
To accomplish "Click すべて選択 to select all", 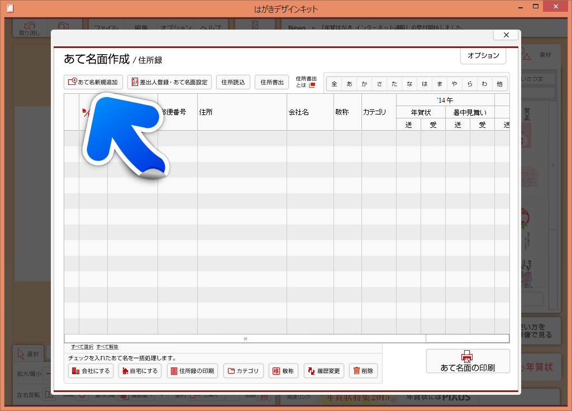I will pyautogui.click(x=82, y=347).
